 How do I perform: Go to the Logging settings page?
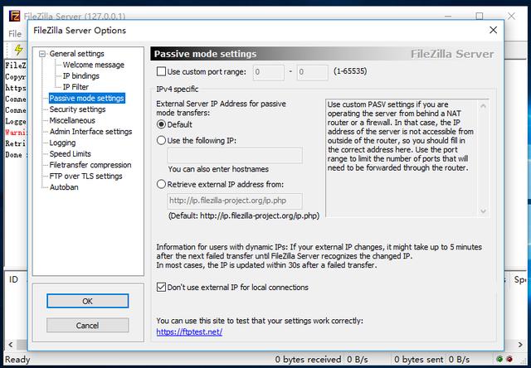coord(62,143)
